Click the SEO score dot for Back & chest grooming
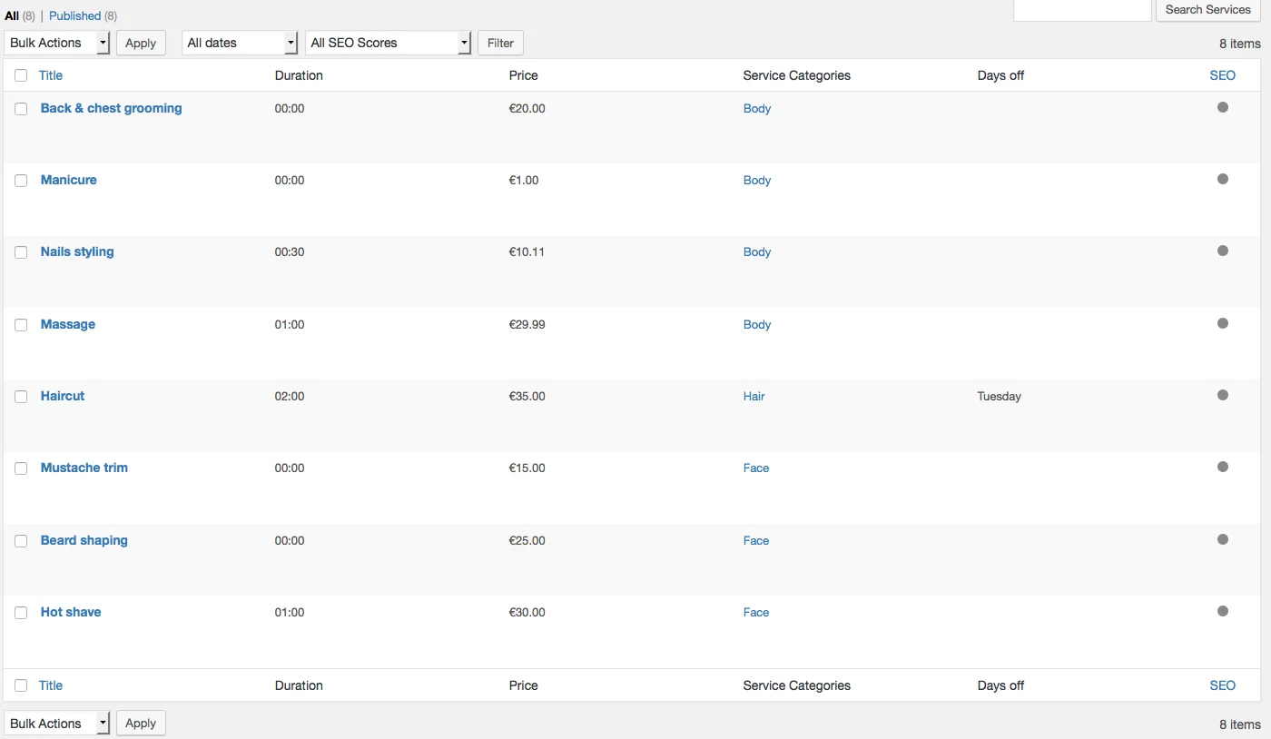 click(1223, 106)
